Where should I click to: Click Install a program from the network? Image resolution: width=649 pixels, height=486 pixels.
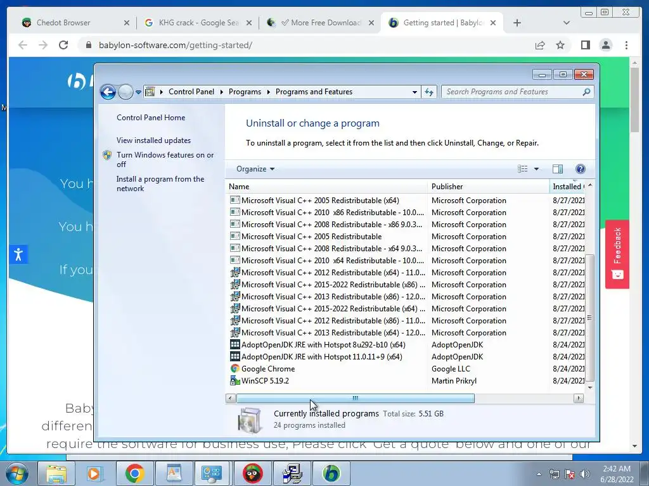pyautogui.click(x=160, y=184)
